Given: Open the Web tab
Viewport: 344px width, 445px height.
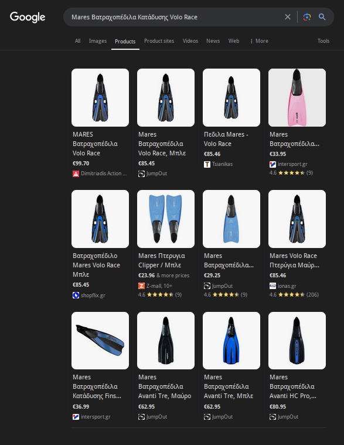Looking at the screenshot, I should pos(234,41).
